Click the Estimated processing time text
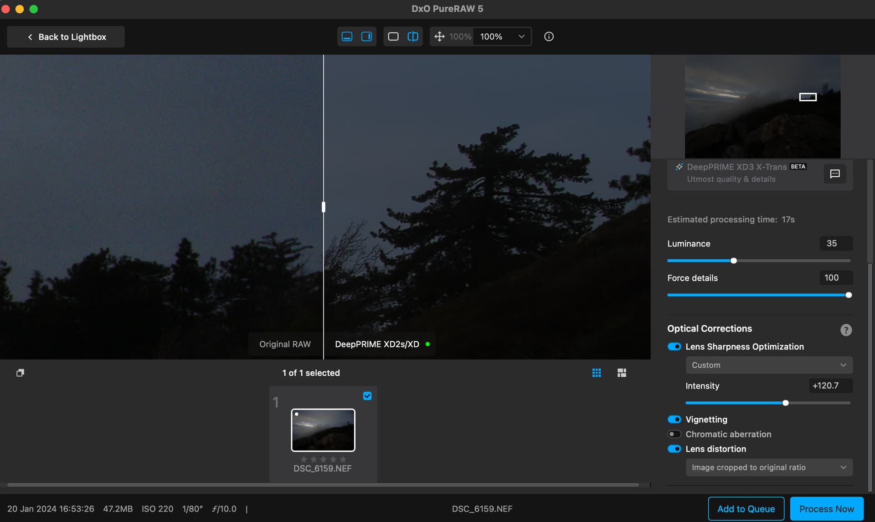Image resolution: width=875 pixels, height=522 pixels. [731, 220]
